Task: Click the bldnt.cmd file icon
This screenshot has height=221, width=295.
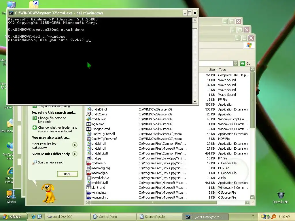Action: 89,187
